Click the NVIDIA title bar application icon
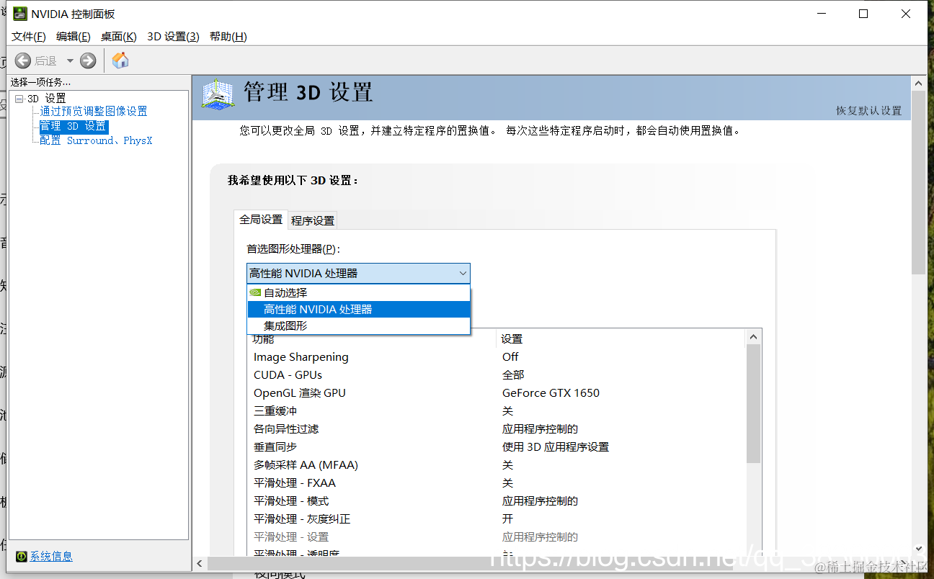Screen dimensions: 934x579 click(x=20, y=14)
